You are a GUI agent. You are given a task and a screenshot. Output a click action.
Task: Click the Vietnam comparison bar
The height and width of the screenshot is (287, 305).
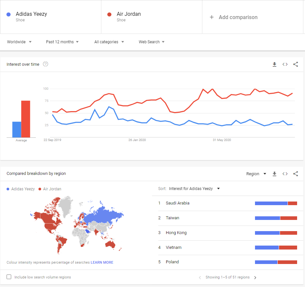coord(276,248)
